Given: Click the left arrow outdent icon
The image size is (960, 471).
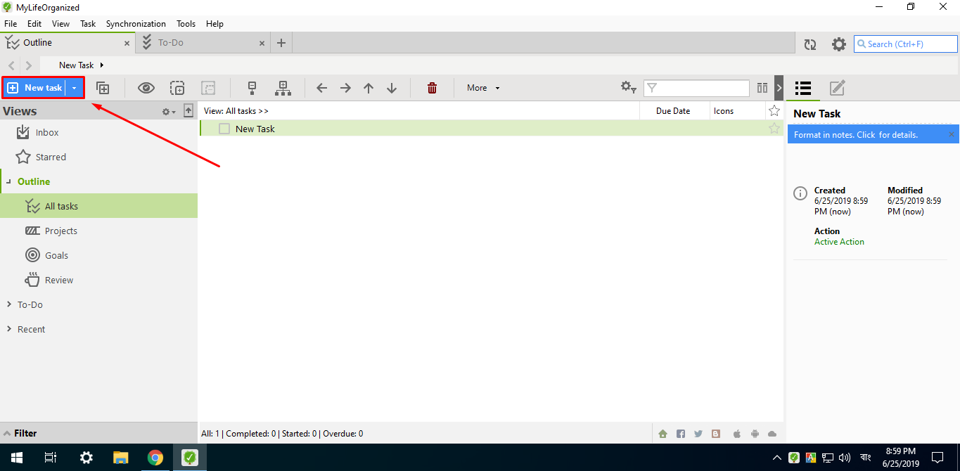Looking at the screenshot, I should [x=321, y=88].
